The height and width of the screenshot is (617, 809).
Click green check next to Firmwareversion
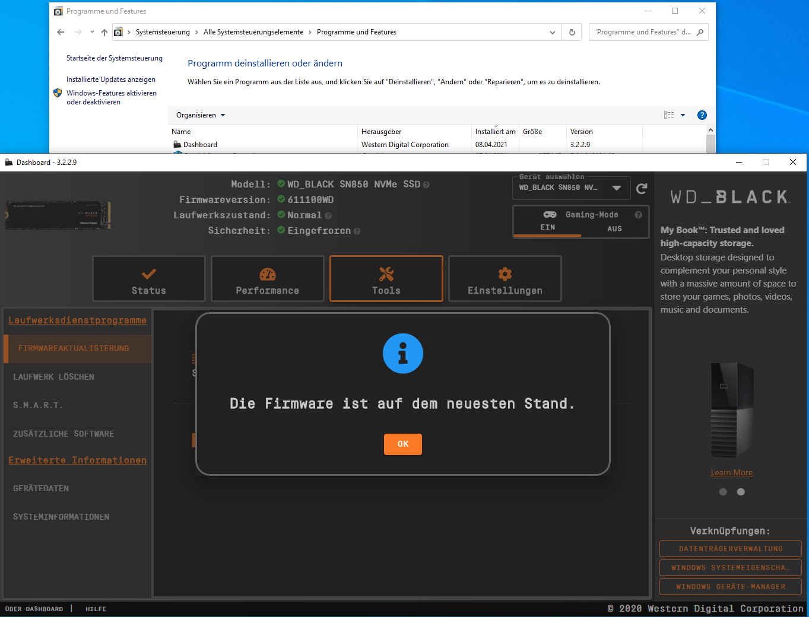pos(281,199)
